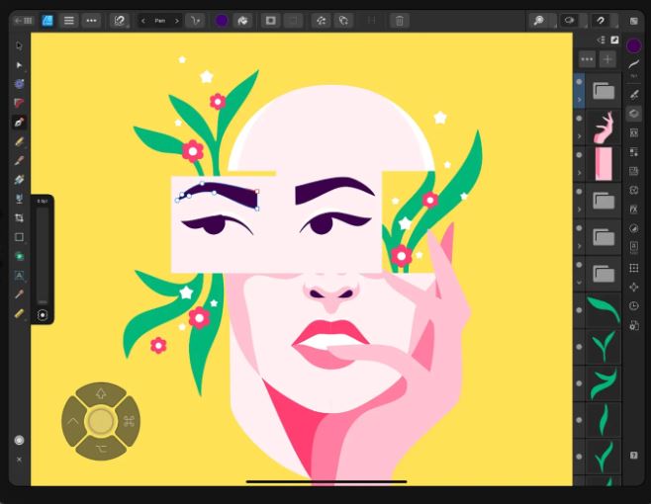Select the Move tool arrow
Image resolution: width=651 pixels, height=504 pixels.
coord(19,45)
